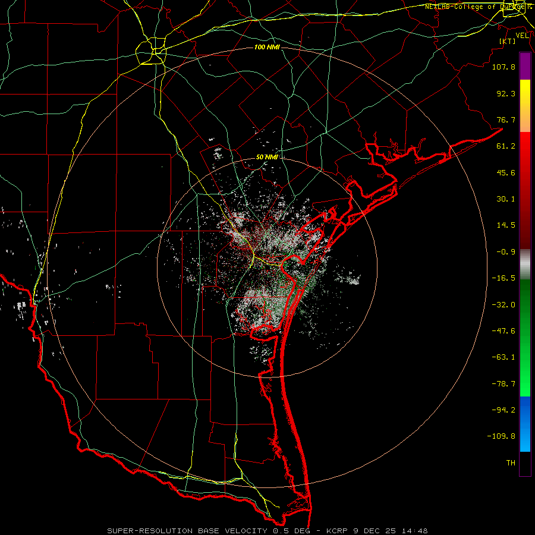Screen dimensions: 535x535
Task: Click the -47.6 velocity scale value
Action: tap(503, 331)
